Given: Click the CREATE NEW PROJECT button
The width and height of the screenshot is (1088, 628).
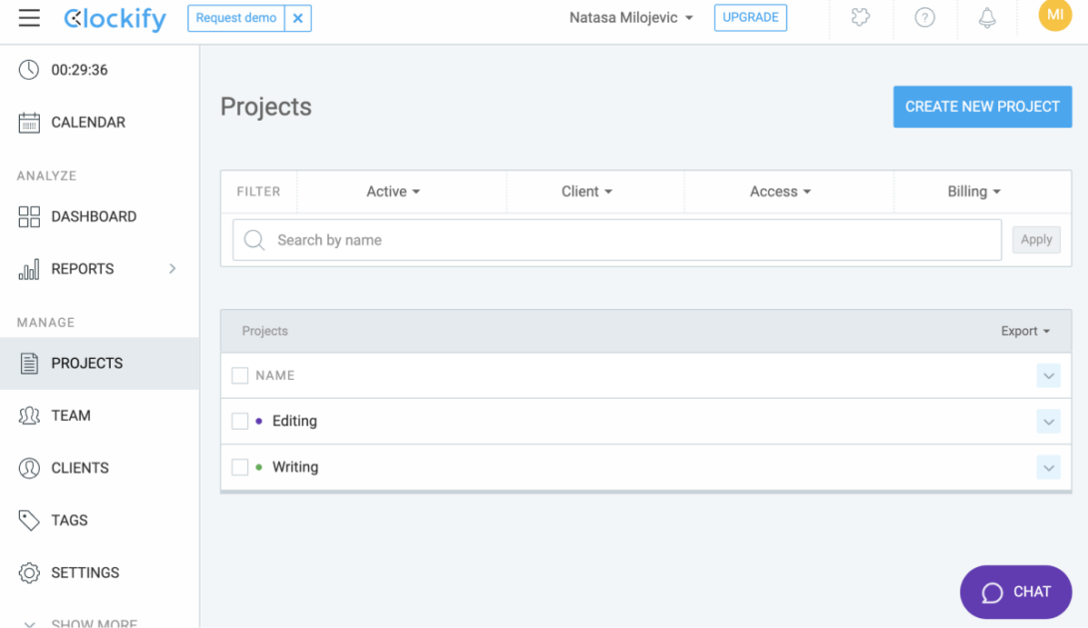Looking at the screenshot, I should point(982,107).
